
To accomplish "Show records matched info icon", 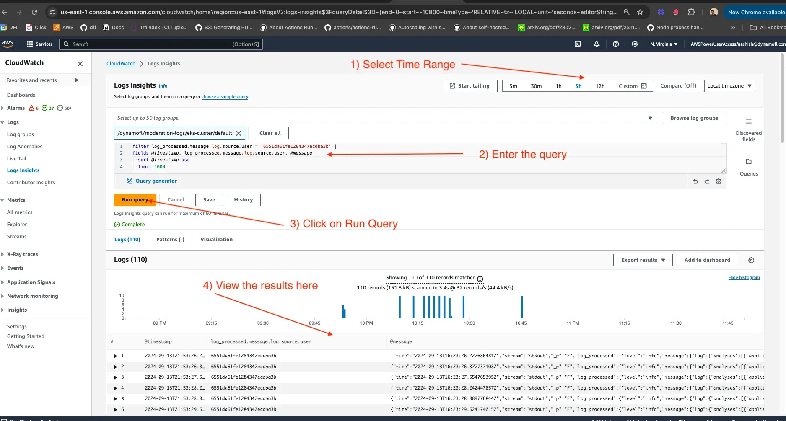I will click(x=480, y=279).
